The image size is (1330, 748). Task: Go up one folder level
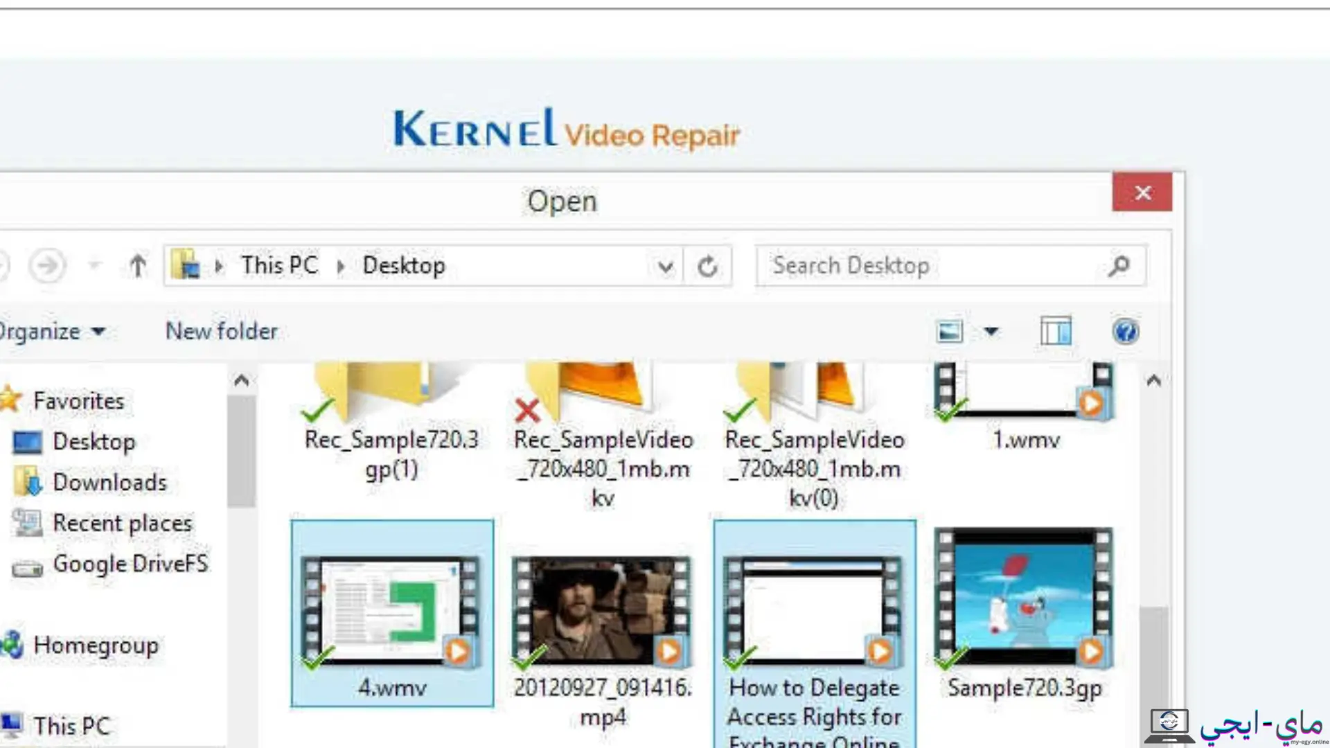(x=138, y=266)
